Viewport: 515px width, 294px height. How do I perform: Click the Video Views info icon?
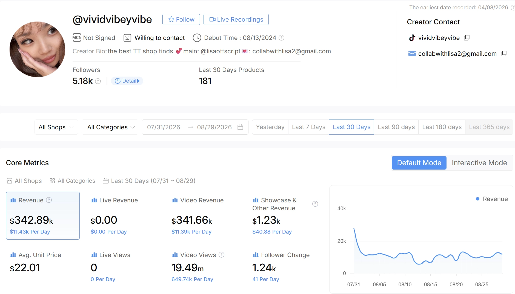coord(222,255)
